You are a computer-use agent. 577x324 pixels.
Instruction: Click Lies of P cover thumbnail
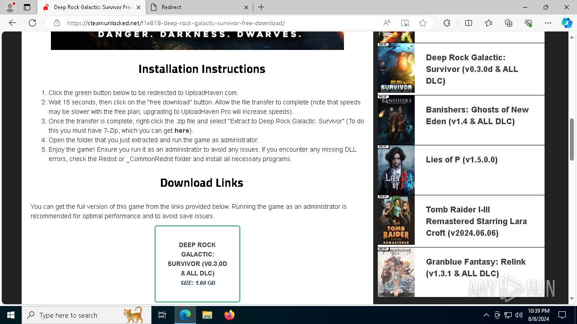(396, 170)
